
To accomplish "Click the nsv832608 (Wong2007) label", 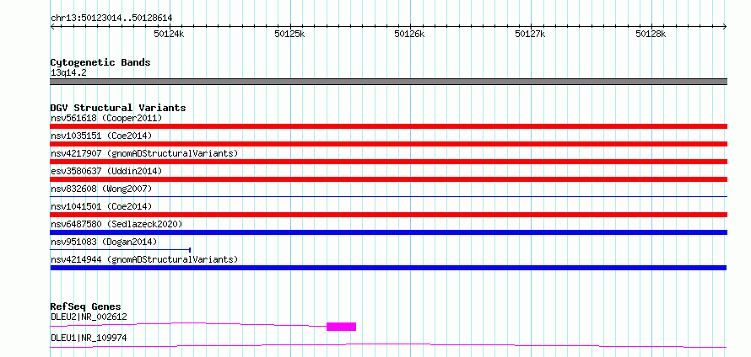I will pyautogui.click(x=101, y=189).
